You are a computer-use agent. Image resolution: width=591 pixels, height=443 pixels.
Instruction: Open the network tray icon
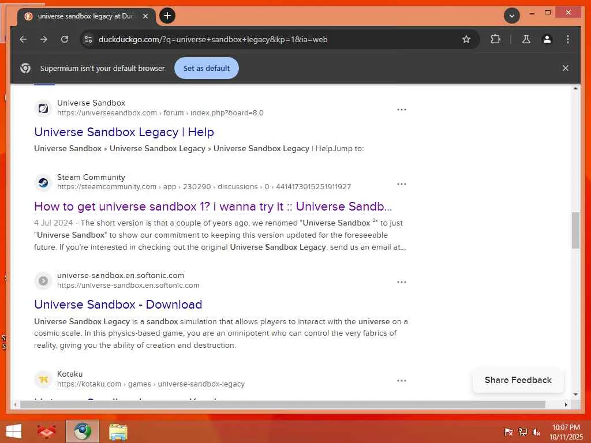click(x=523, y=432)
